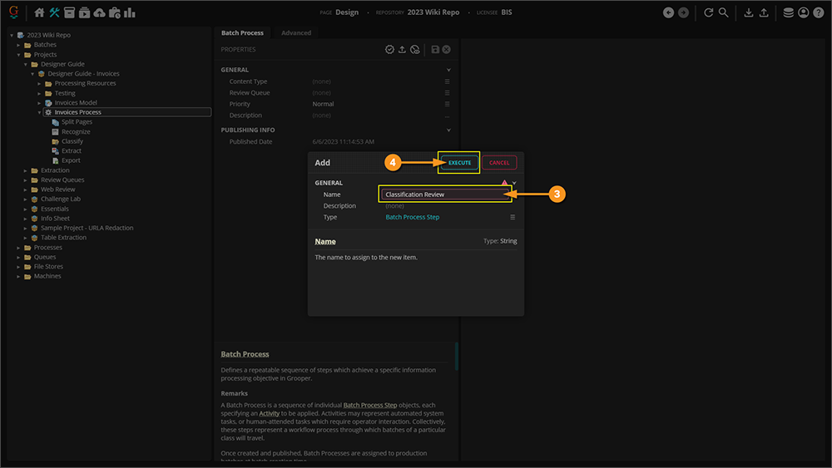Open the Design tools page icon
The height and width of the screenshot is (468, 832).
pyautogui.click(x=55, y=12)
